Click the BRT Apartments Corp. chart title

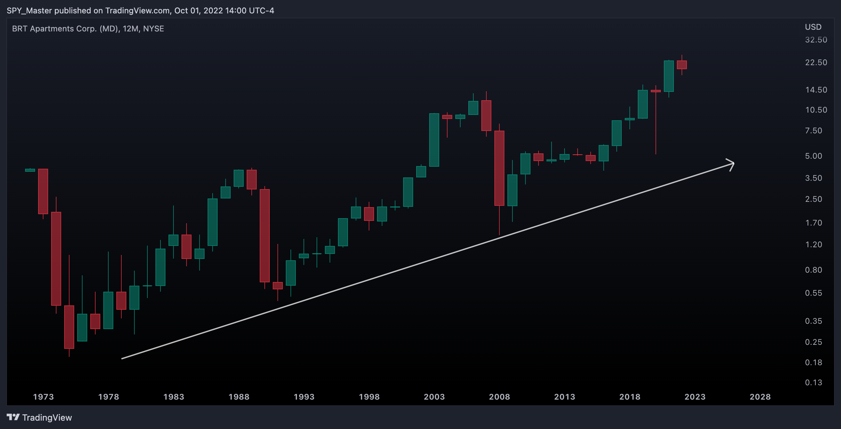coord(88,29)
